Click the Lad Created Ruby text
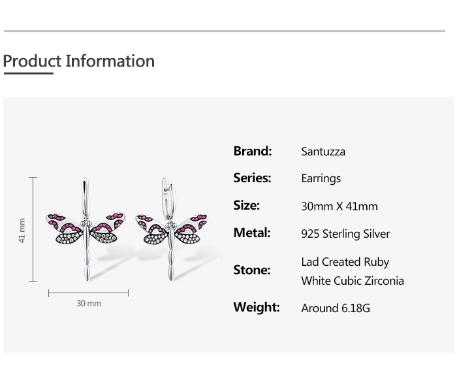This screenshot has width=457, height=384. point(345,262)
